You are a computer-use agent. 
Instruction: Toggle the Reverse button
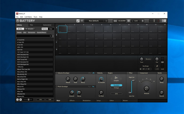(148, 59)
